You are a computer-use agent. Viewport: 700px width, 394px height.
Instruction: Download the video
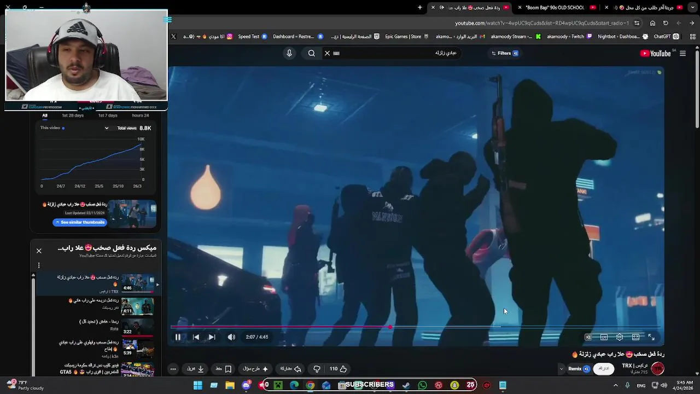(x=195, y=369)
